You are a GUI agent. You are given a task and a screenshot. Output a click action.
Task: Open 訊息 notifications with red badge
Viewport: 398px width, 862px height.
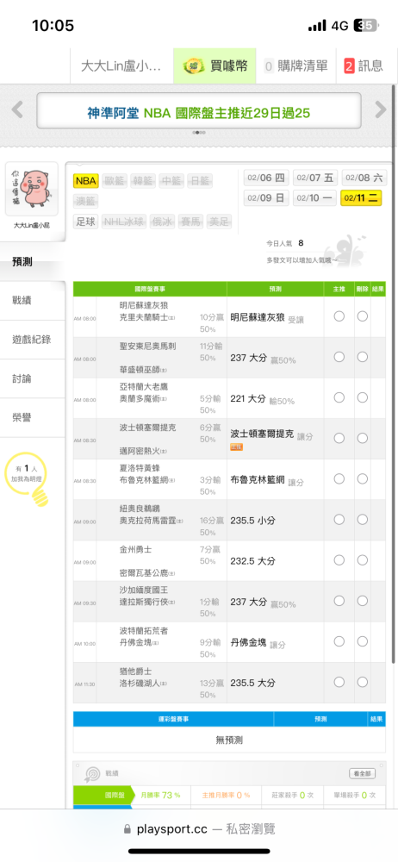tap(363, 66)
